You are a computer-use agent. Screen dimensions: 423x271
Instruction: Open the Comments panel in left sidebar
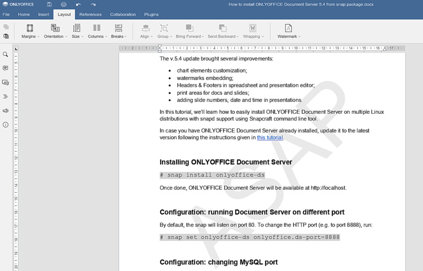[x=6, y=68]
